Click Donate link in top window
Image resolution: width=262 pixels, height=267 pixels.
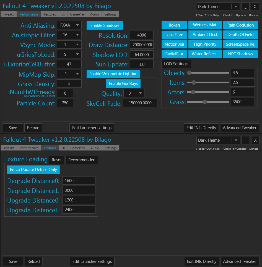253,15
